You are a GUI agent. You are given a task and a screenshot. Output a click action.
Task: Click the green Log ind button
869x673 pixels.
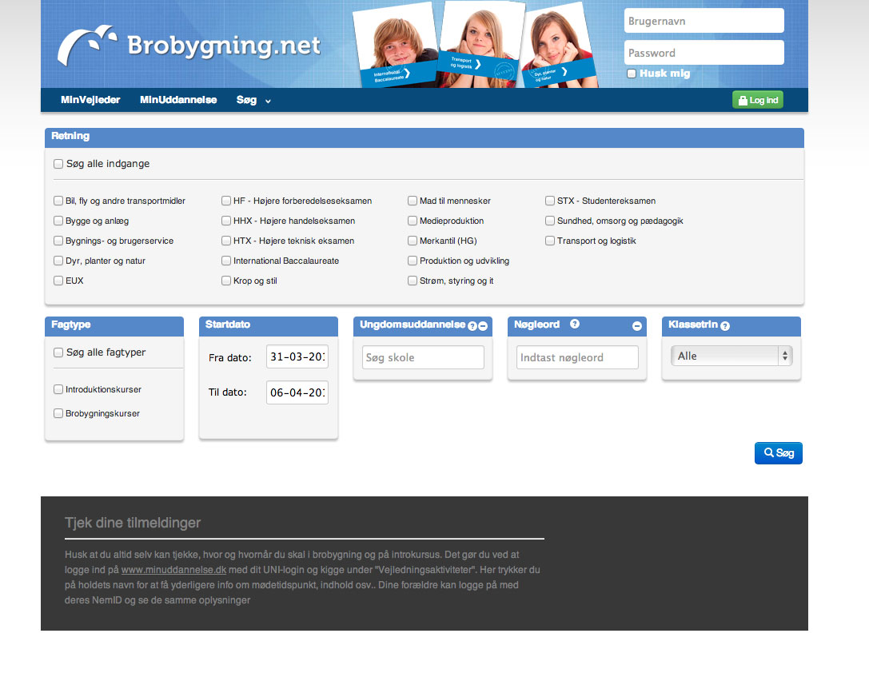[x=758, y=100]
